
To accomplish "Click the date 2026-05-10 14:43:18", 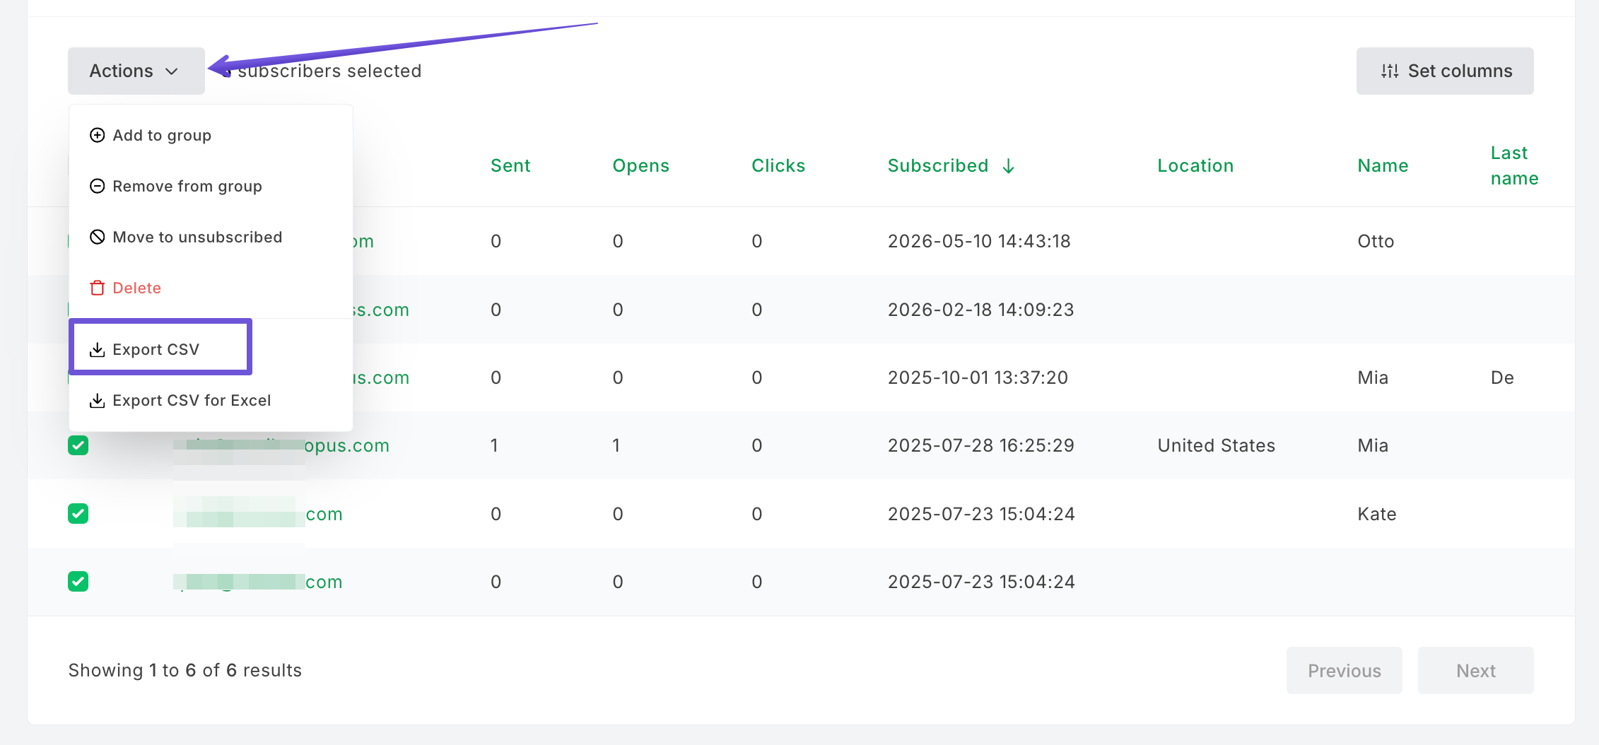I will (979, 241).
